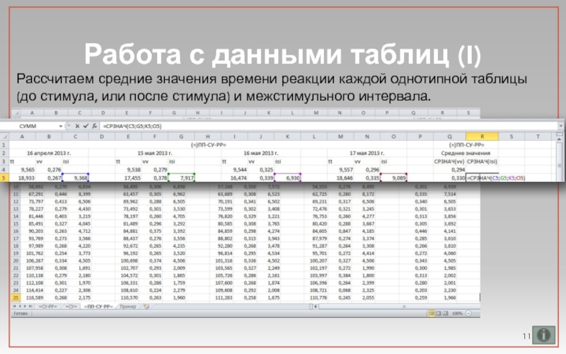This screenshot has width=566, height=354.
Task: Click the info icon in the slide corner
Action: [543, 333]
